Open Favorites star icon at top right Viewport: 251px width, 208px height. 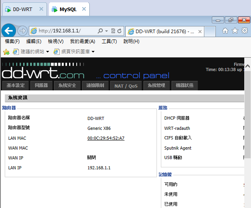[235, 30]
